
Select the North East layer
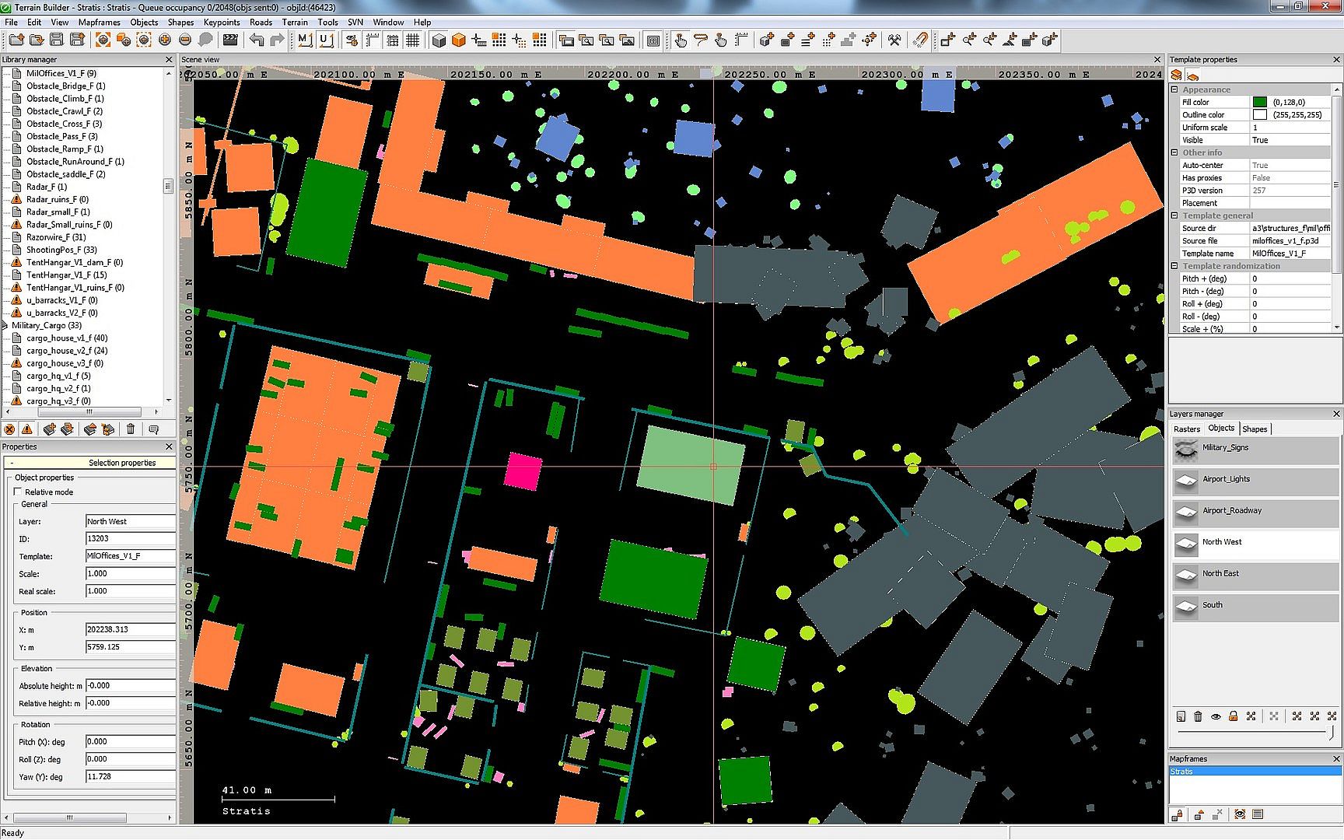pos(1220,573)
